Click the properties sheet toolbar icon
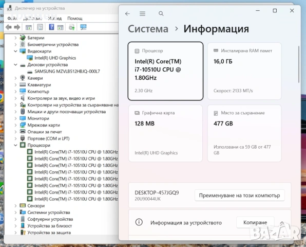This screenshot has width=306, height=247. click(x=40, y=27)
